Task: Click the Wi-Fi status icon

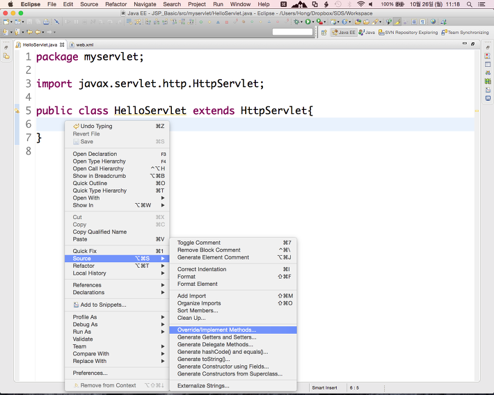Action: [361, 4]
